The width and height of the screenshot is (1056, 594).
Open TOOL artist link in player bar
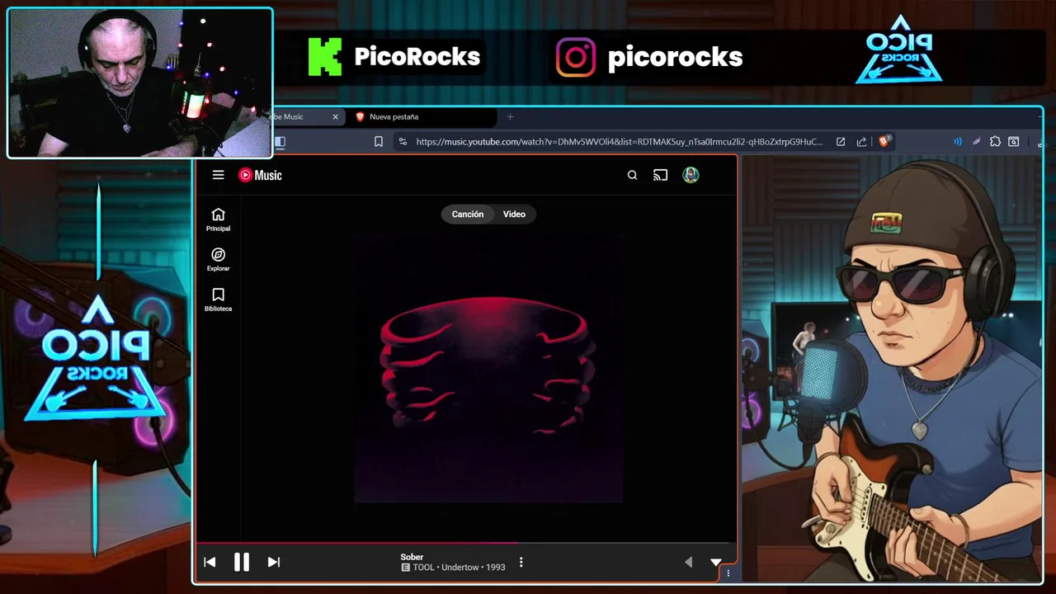(423, 568)
